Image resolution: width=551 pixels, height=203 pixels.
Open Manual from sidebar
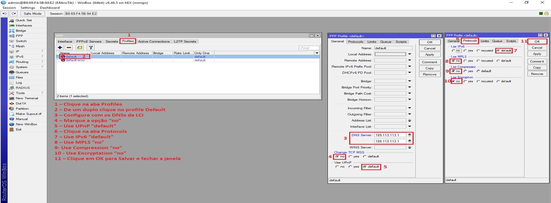click(x=21, y=119)
